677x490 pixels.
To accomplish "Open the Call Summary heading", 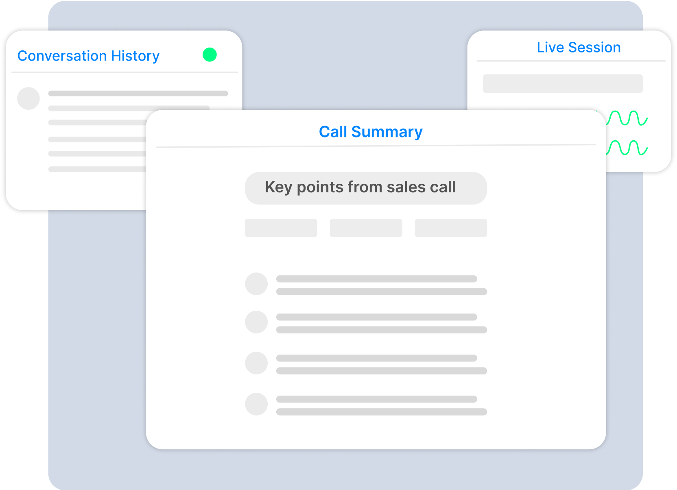I will 371,132.
